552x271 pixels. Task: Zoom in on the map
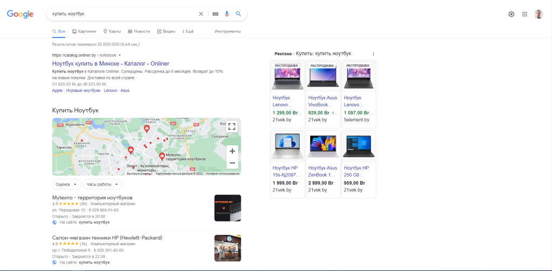pos(232,151)
